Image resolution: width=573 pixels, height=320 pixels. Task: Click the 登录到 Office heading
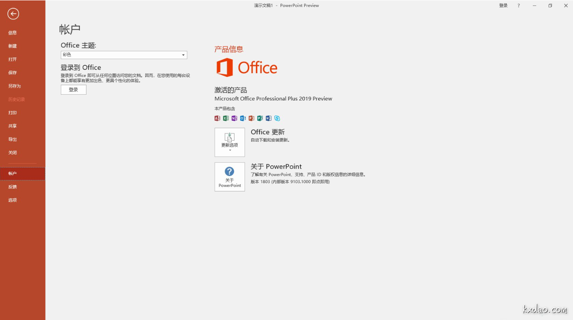point(81,67)
